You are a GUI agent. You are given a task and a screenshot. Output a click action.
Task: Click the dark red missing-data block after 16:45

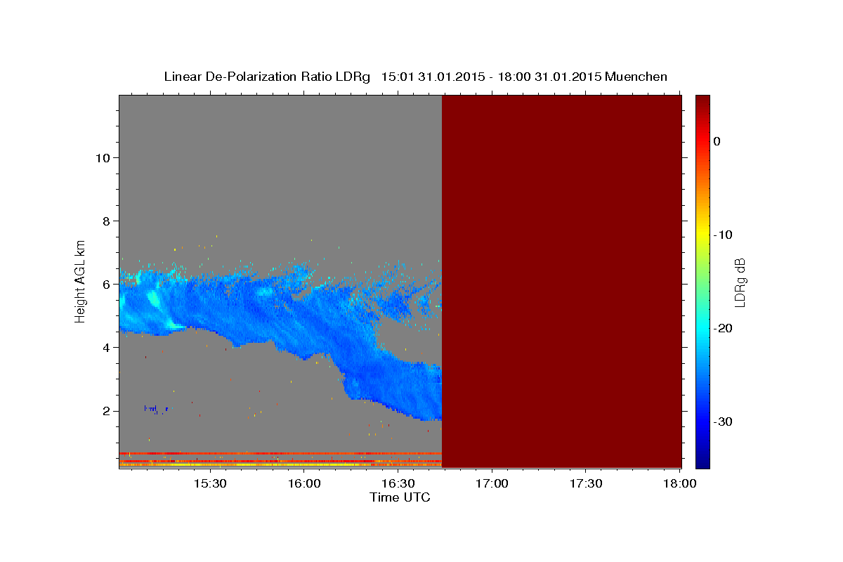pos(561,281)
